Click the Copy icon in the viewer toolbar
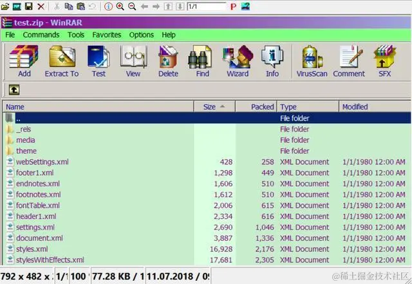The width and height of the screenshot is (412, 284). pyautogui.click(x=69, y=6)
